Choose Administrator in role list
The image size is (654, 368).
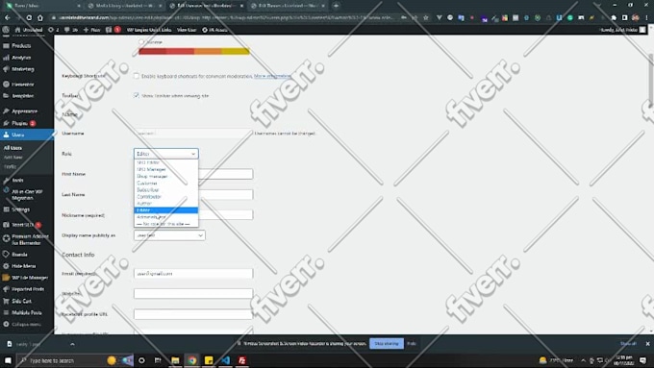[166, 217]
